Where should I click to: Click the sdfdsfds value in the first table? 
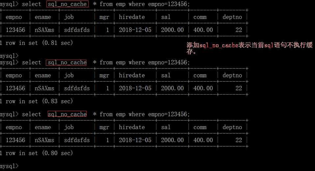[x=77, y=30]
